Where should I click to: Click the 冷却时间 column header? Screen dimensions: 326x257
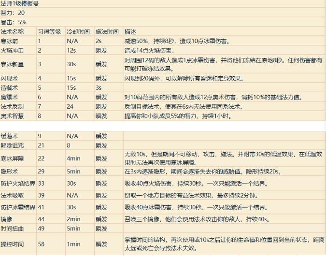pyautogui.click(x=78, y=31)
